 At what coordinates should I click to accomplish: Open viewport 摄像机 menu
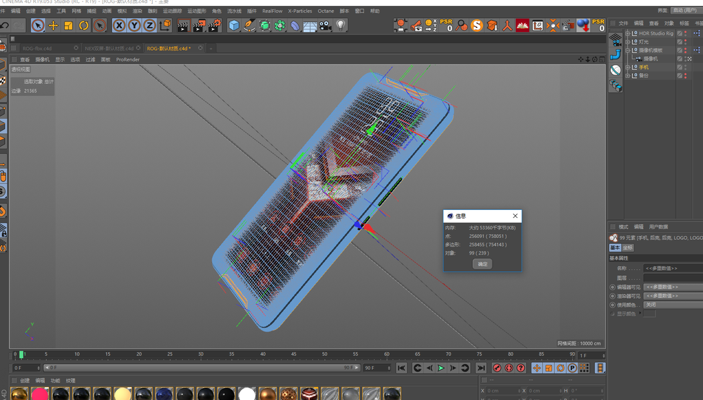[42, 59]
